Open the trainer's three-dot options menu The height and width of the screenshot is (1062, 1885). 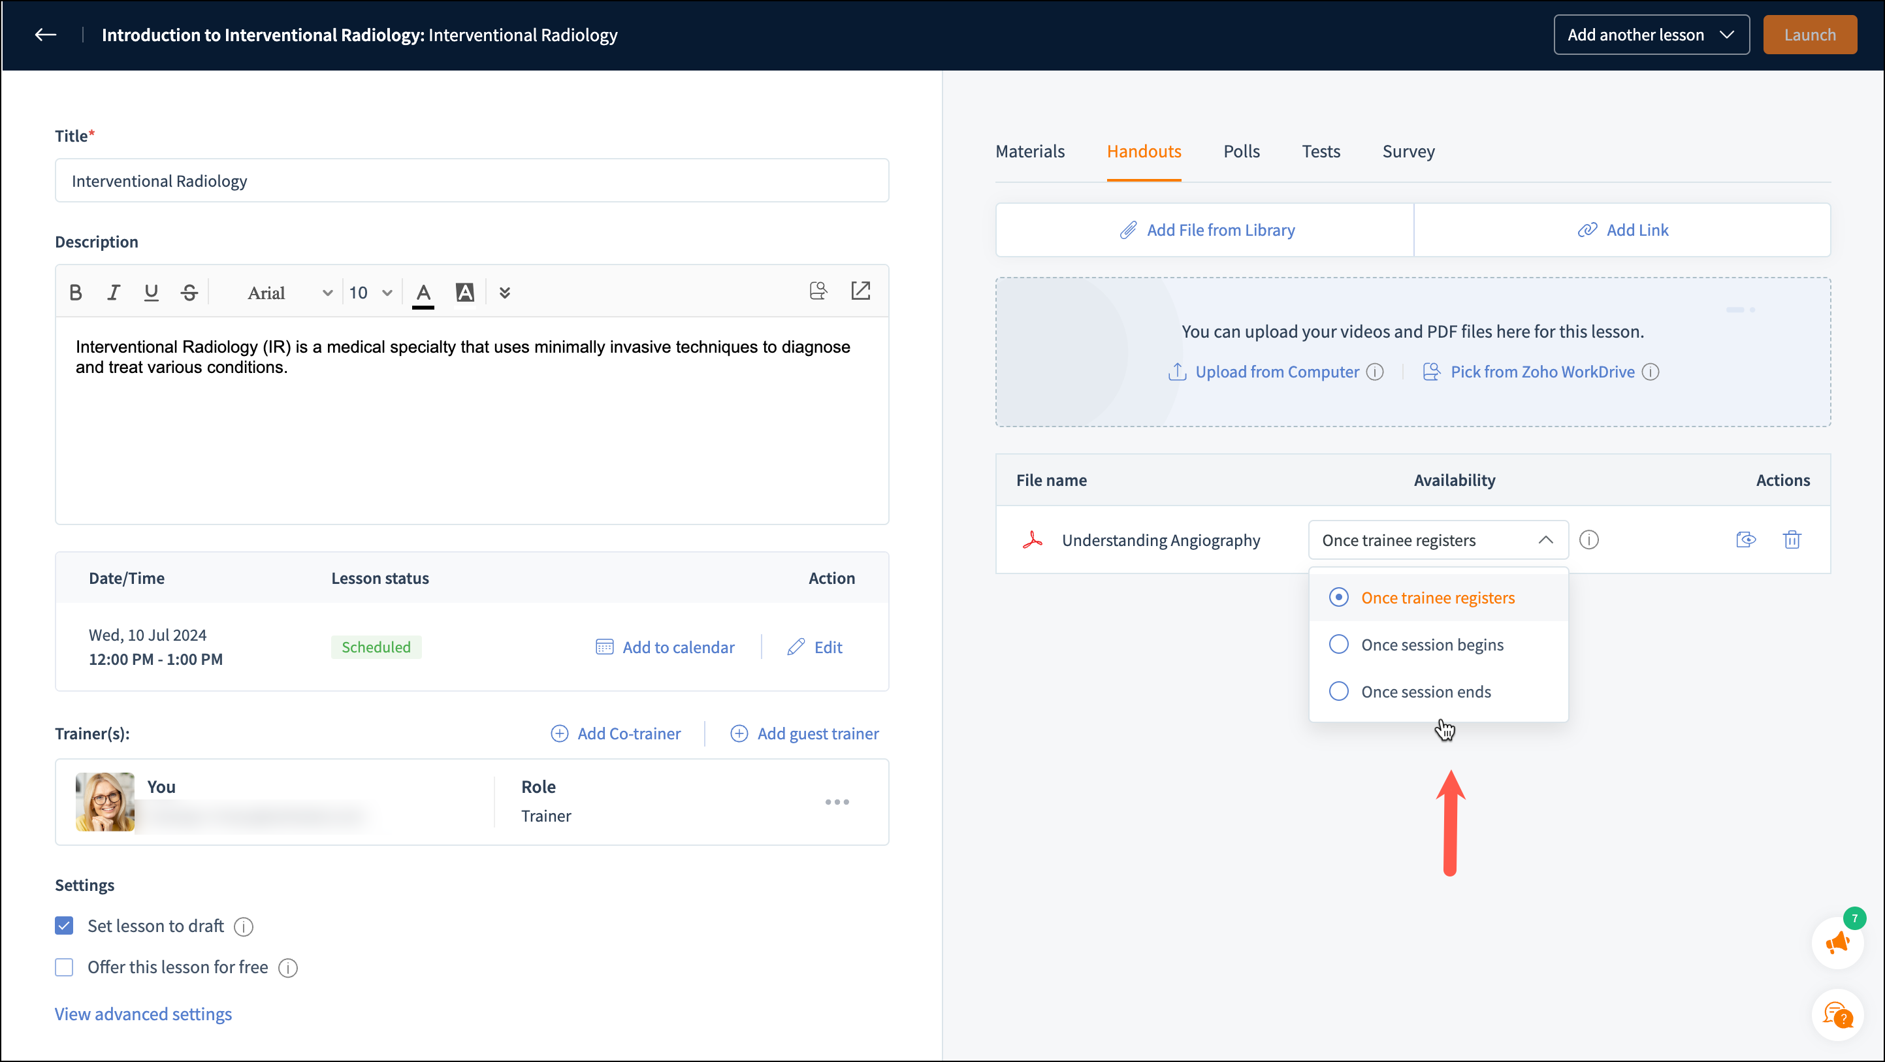[837, 802]
